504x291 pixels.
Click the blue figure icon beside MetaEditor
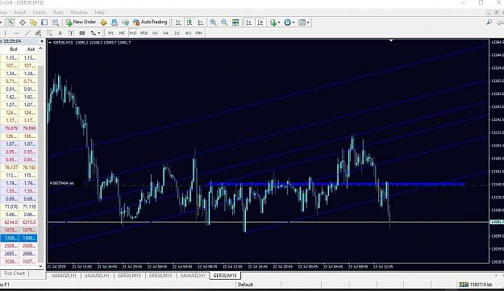click(x=115, y=23)
